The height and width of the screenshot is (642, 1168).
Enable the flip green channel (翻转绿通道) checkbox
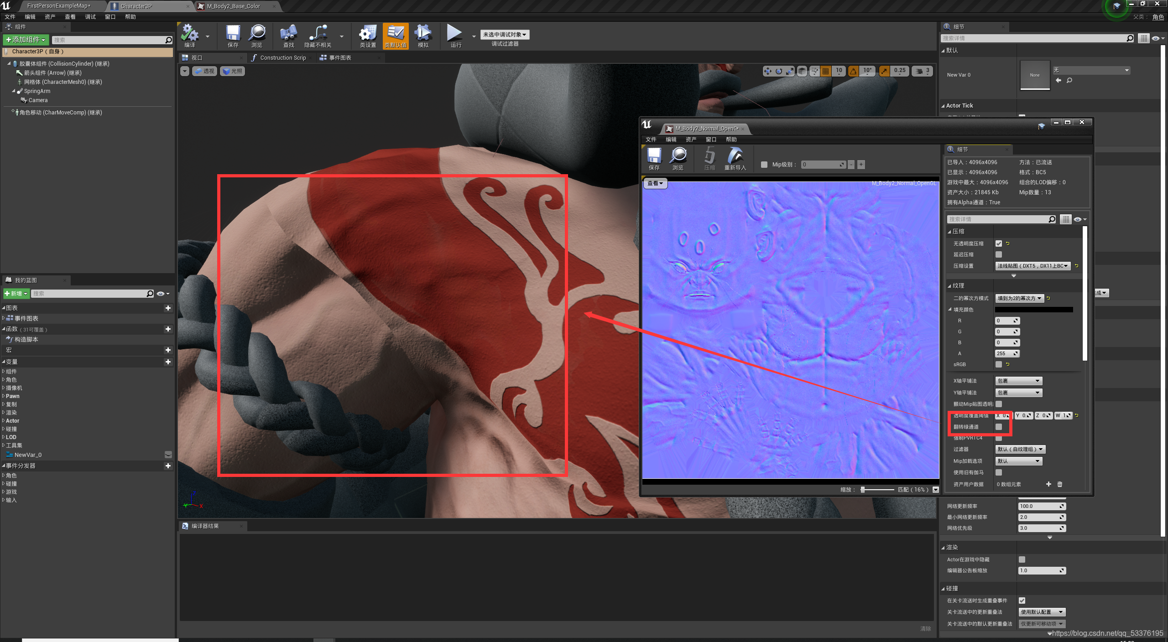coord(999,427)
